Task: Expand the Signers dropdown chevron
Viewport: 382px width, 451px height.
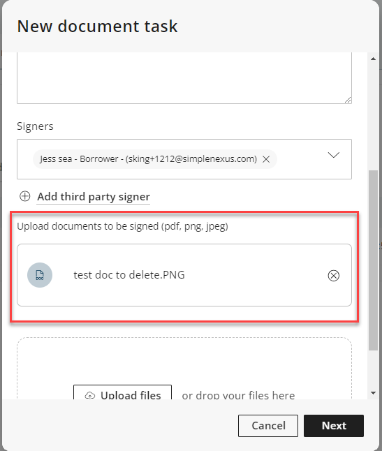Action: pos(334,155)
